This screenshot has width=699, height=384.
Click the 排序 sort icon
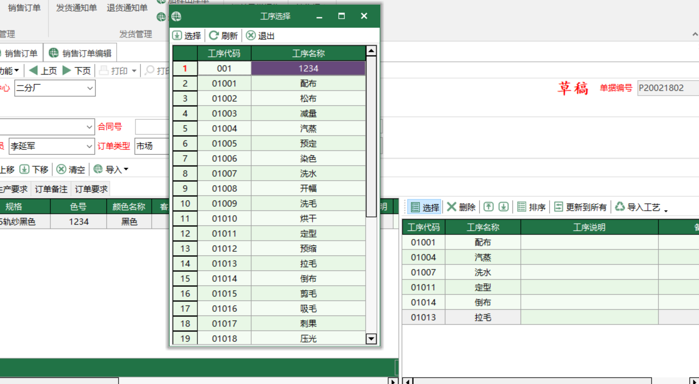click(521, 207)
